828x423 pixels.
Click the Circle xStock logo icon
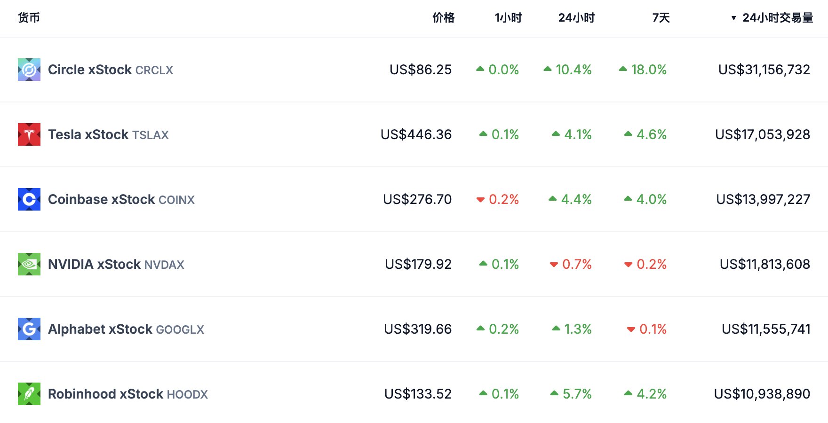click(x=29, y=70)
